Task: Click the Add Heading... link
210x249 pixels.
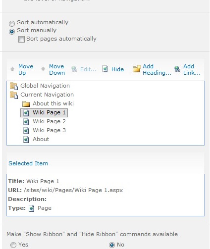Action: pos(157,69)
